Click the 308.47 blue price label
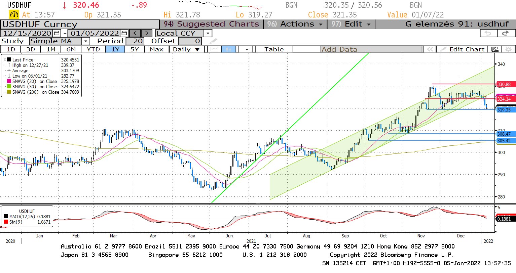Viewport: 516px width, 273px height. (506, 134)
